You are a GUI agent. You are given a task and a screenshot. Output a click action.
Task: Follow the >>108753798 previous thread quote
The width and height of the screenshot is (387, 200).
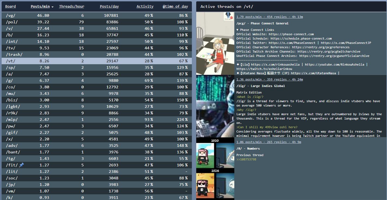(246, 159)
